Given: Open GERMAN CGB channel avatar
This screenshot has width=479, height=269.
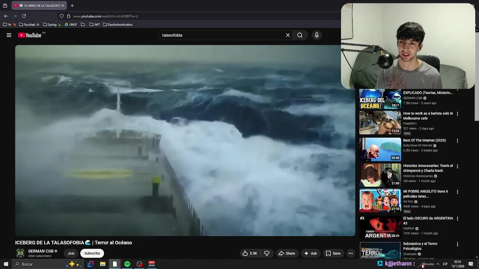Looking at the screenshot, I should click(x=20, y=253).
